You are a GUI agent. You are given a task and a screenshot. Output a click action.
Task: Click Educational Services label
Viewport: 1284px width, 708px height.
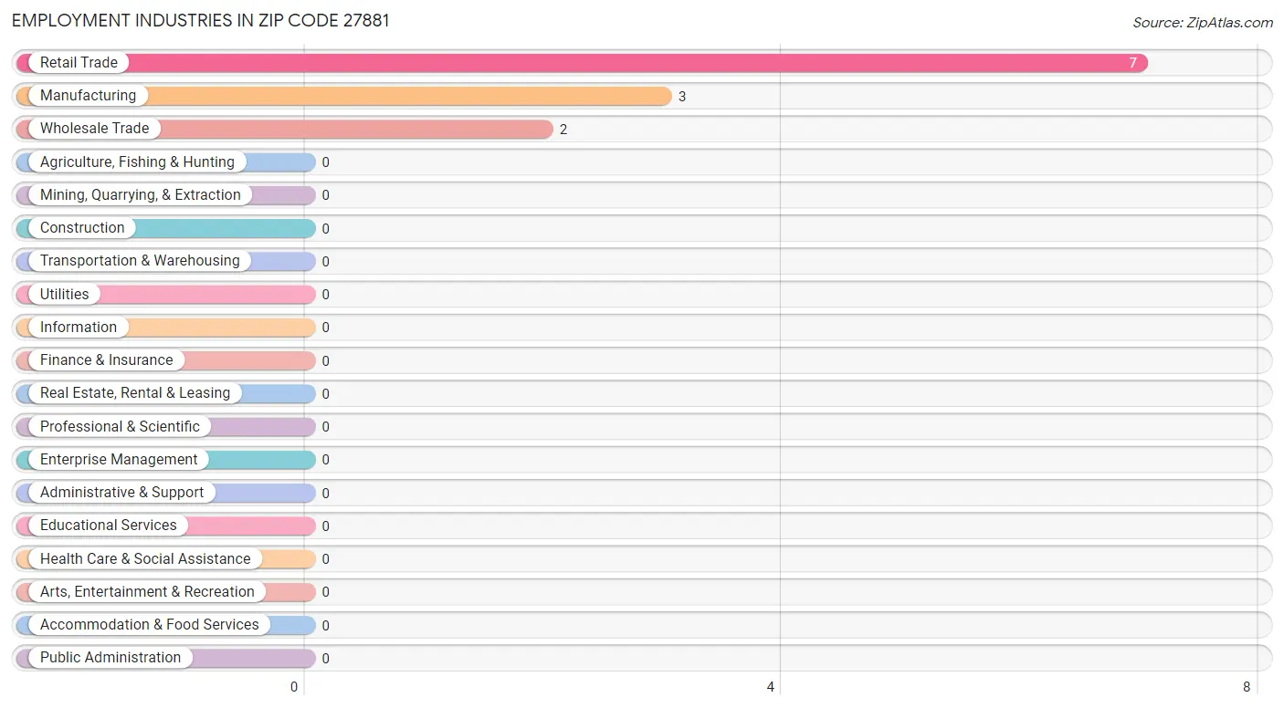click(x=109, y=526)
